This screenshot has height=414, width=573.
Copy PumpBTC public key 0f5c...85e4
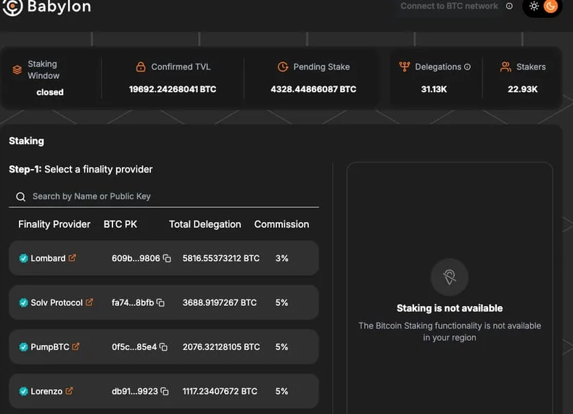click(164, 347)
